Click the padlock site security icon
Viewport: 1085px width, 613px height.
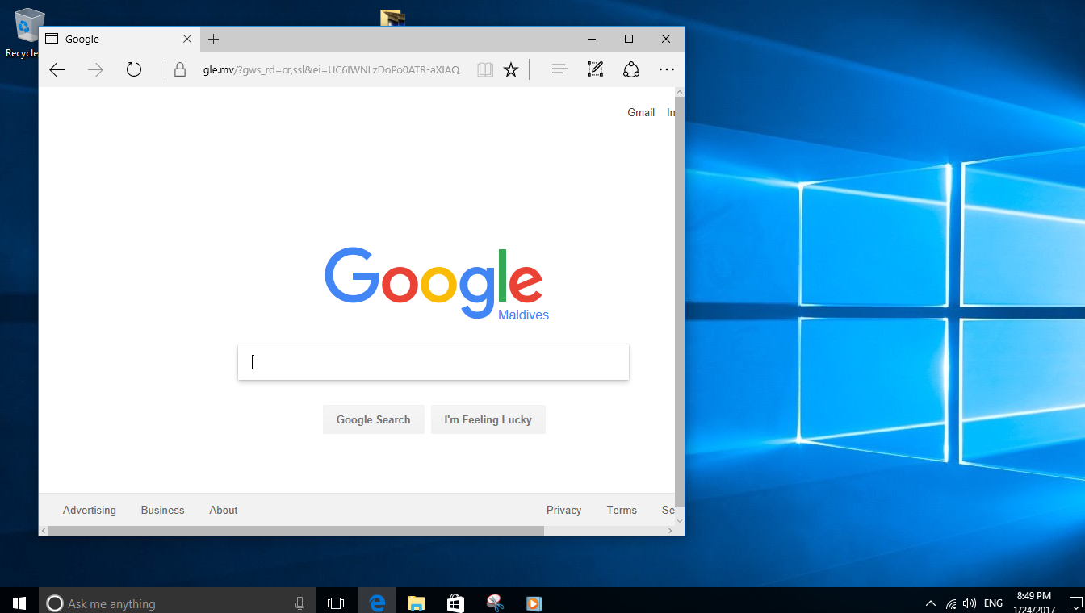coord(180,70)
